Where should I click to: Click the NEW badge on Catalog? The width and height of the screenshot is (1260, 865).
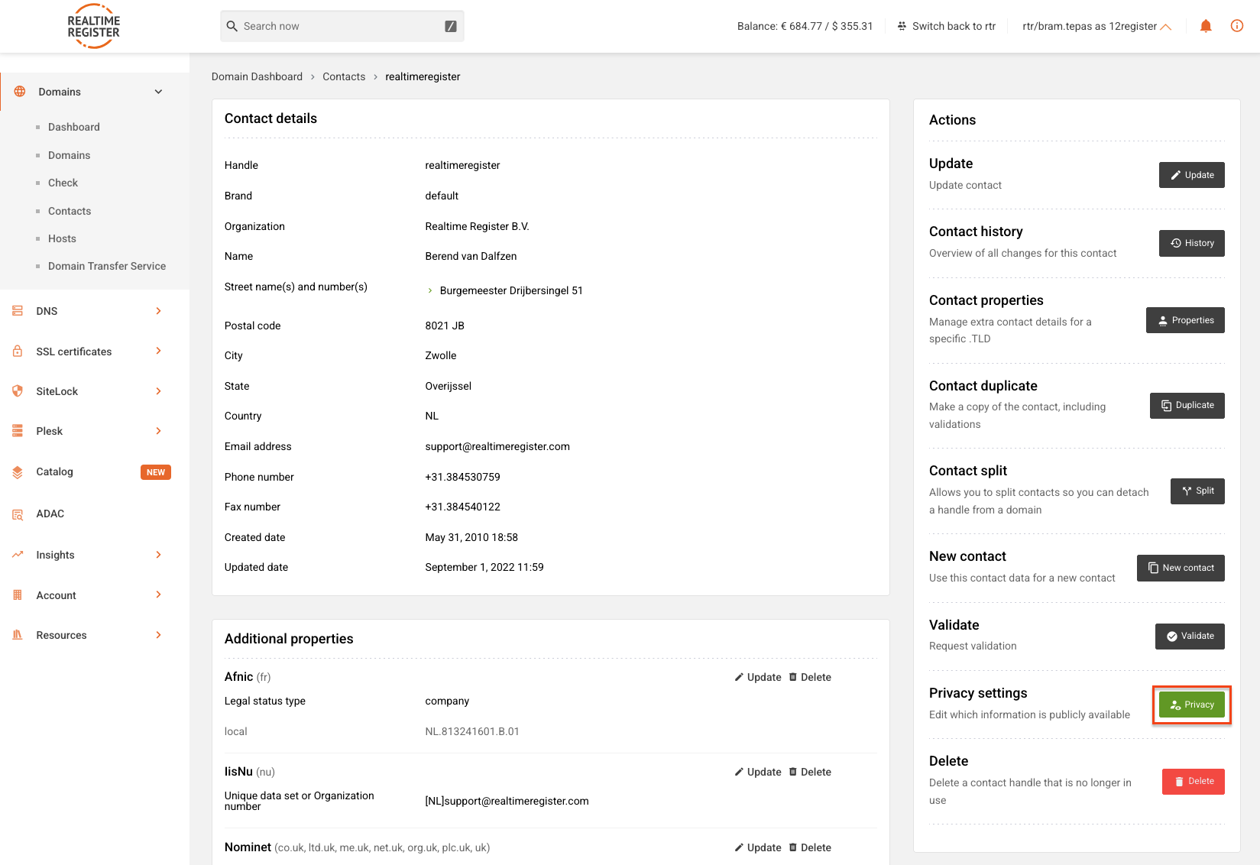coord(156,472)
